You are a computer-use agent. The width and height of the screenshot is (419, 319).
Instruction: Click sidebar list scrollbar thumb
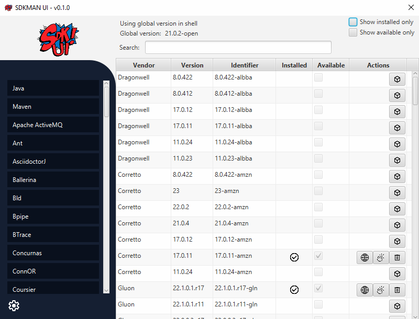(x=106, y=102)
